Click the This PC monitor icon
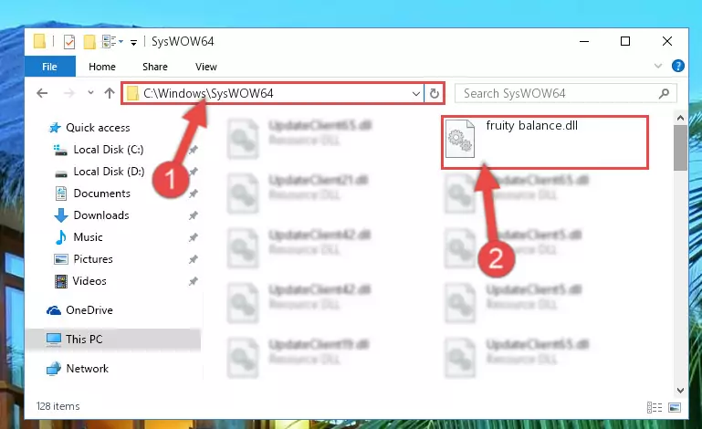 point(54,340)
